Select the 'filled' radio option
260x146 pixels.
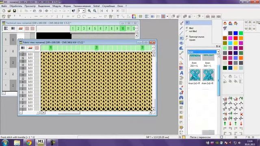pos(187,28)
